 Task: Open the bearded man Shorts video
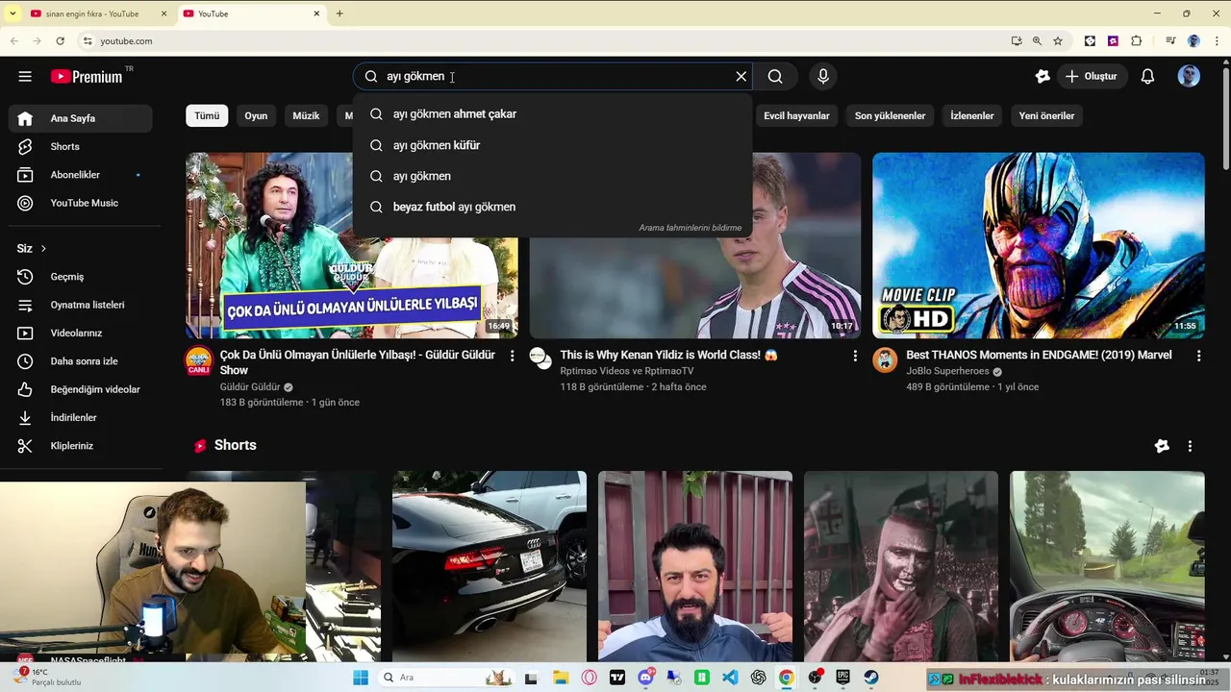point(695,566)
